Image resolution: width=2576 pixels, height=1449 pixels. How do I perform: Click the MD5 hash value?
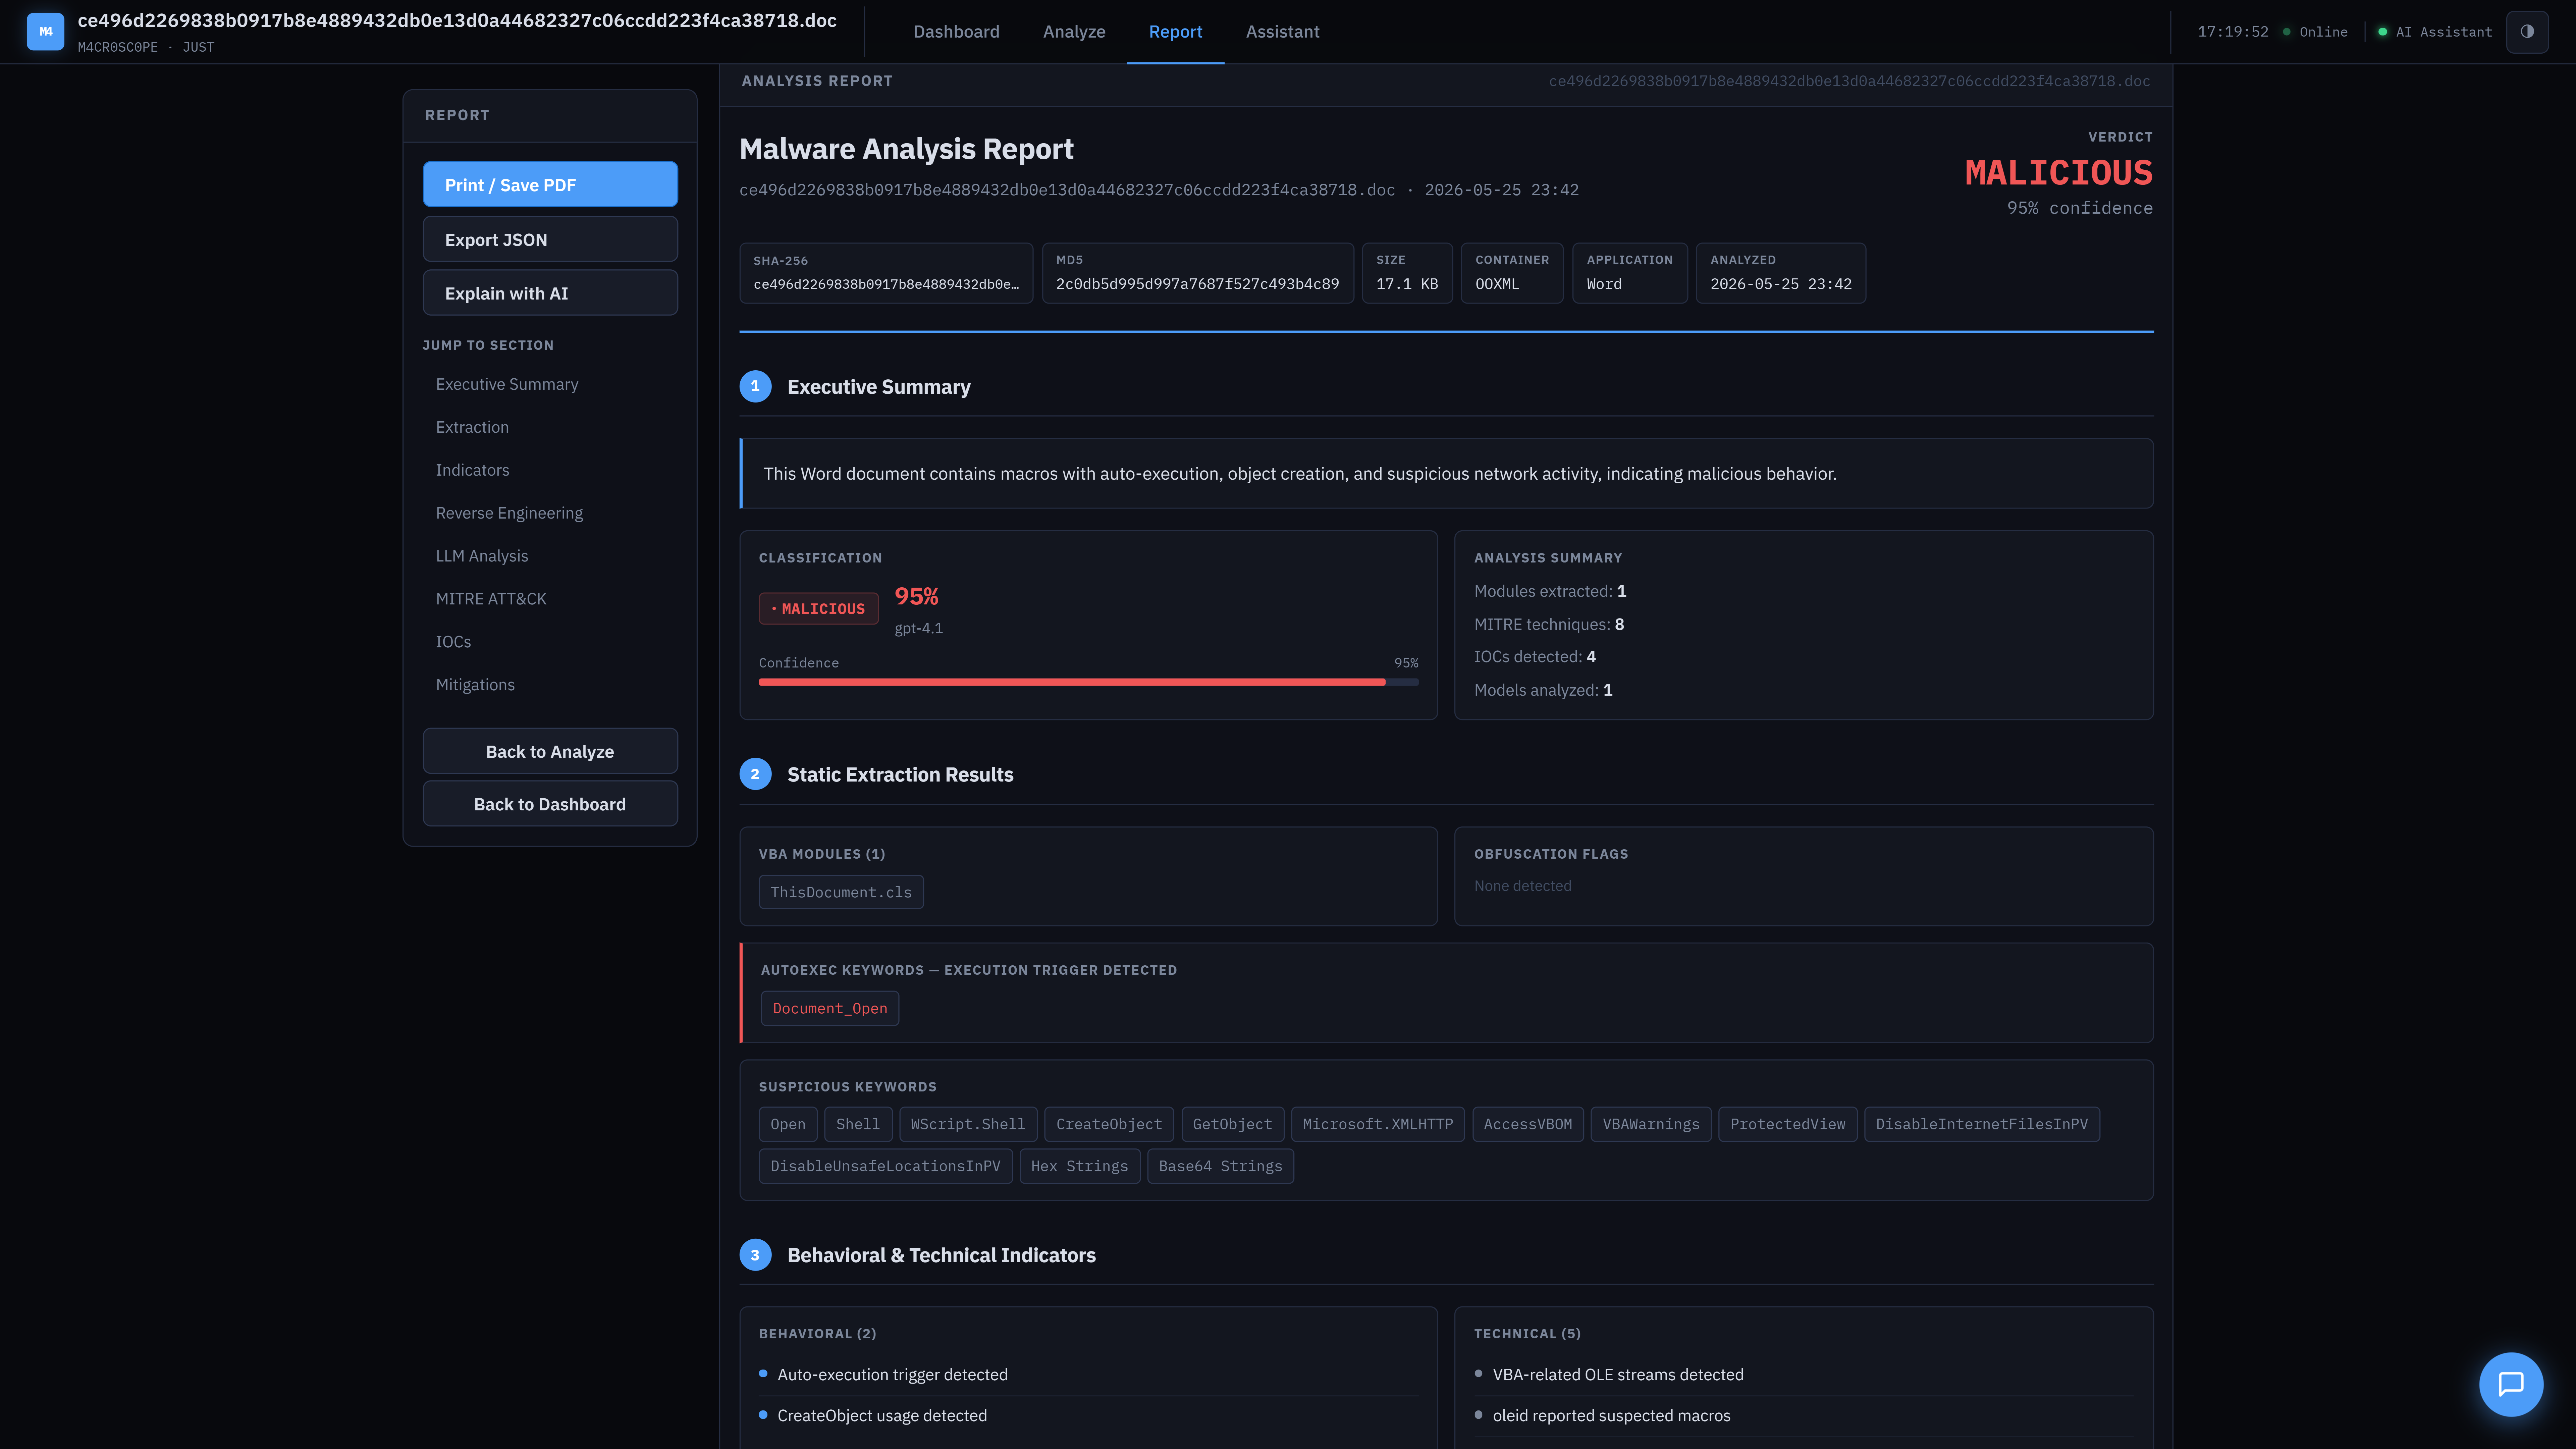(1197, 284)
